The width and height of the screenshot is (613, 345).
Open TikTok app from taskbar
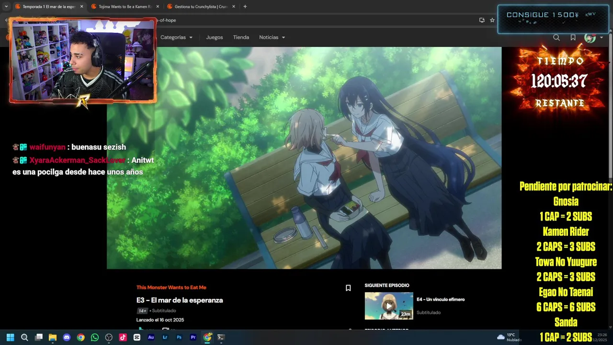click(x=123, y=337)
